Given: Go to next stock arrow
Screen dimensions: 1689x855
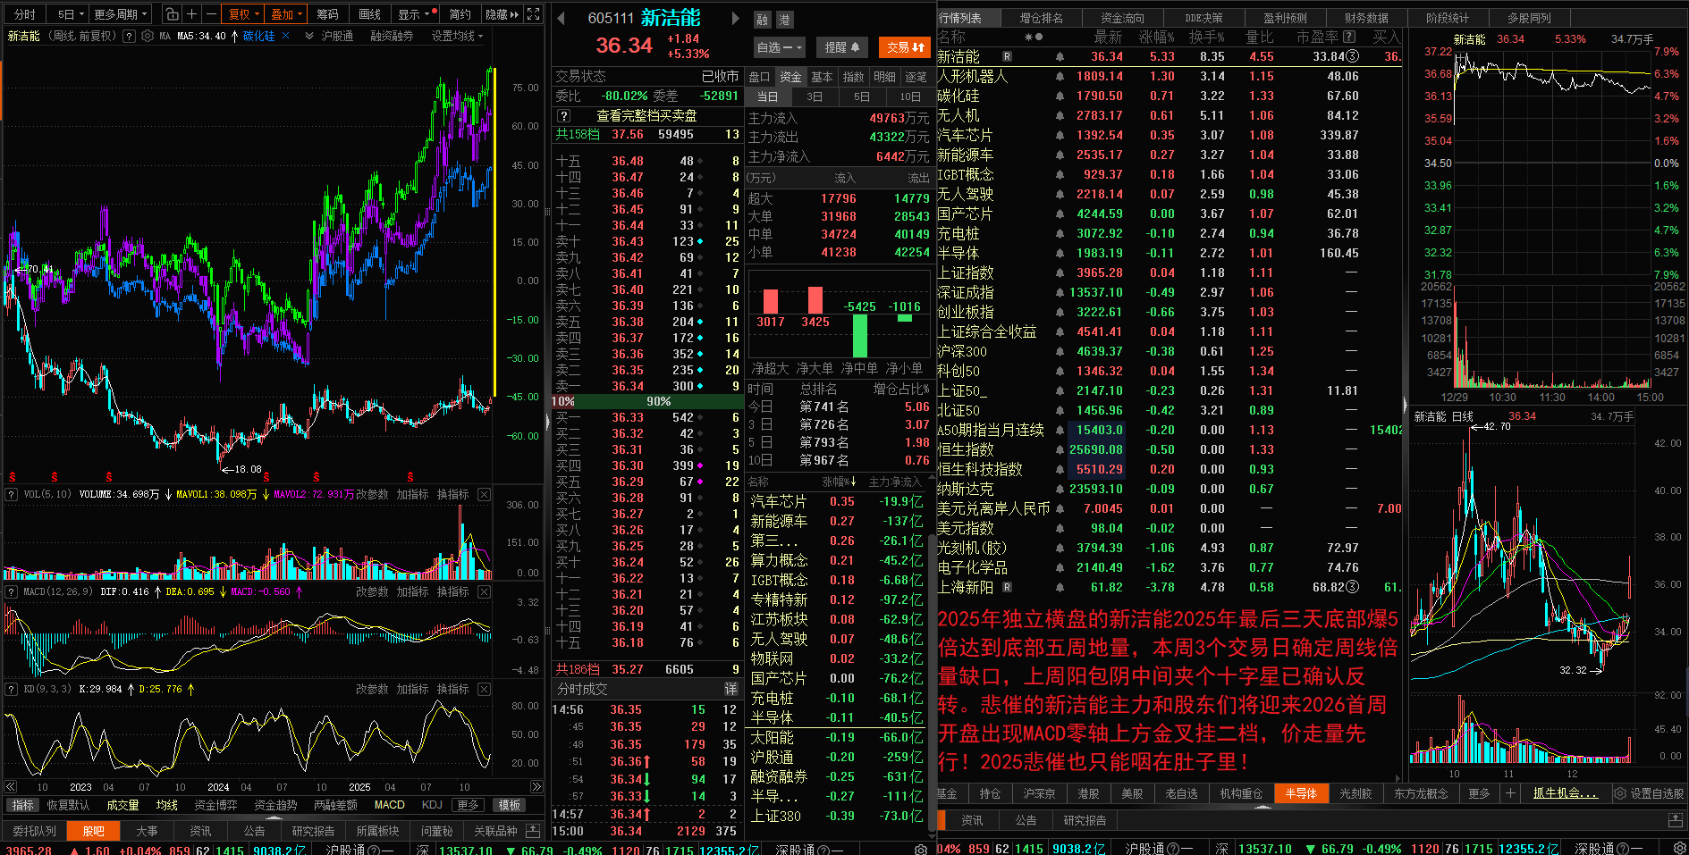Looking at the screenshot, I should [735, 18].
